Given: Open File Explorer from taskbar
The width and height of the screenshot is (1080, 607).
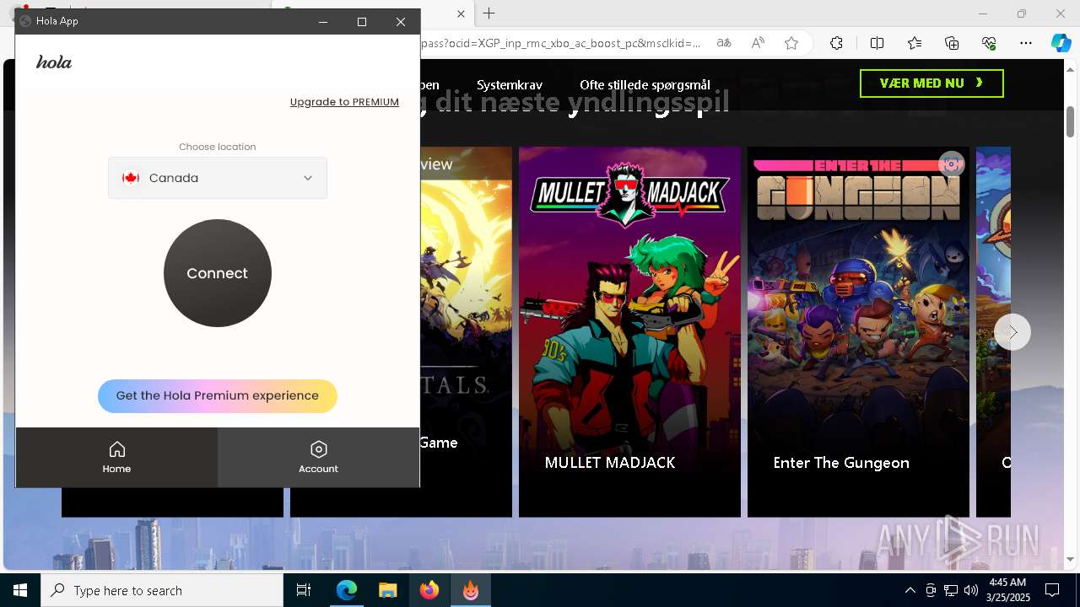Looking at the screenshot, I should (x=387, y=590).
